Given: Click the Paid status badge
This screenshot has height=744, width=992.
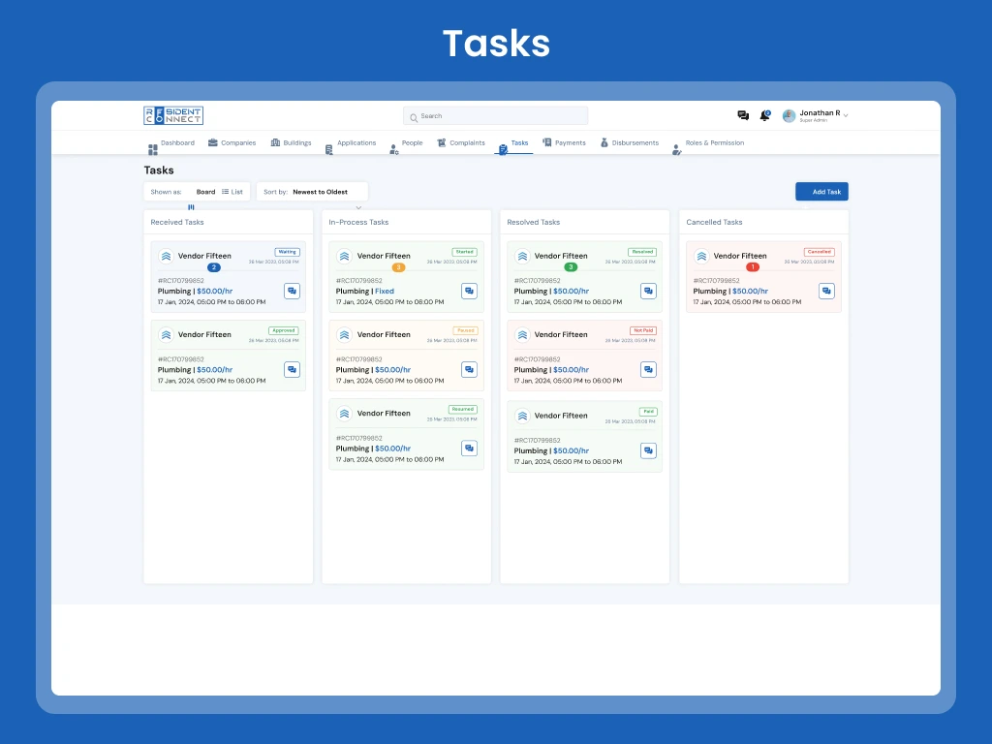Looking at the screenshot, I should coord(648,412).
